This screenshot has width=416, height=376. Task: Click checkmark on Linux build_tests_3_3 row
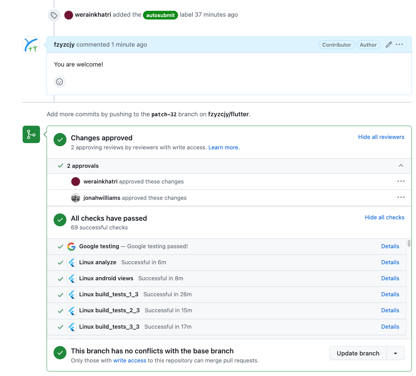(61, 327)
